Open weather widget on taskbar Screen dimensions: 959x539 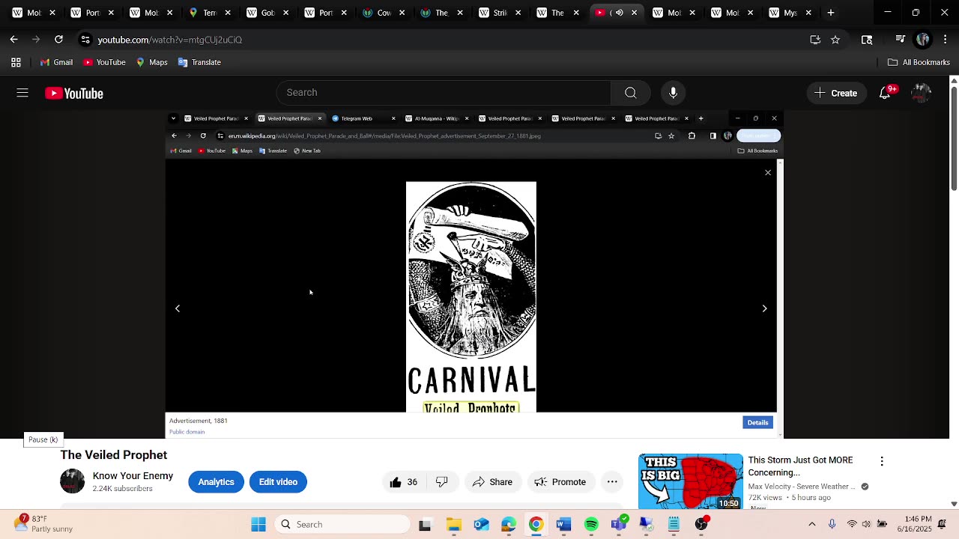tap(43, 524)
